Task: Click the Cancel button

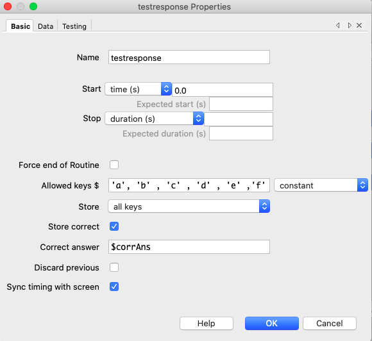Action: (x=330, y=323)
